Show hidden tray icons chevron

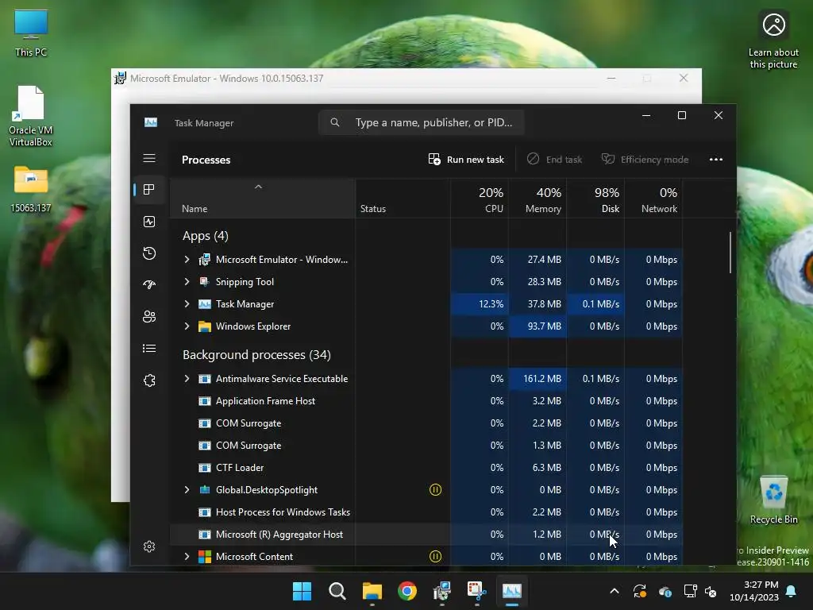click(615, 591)
